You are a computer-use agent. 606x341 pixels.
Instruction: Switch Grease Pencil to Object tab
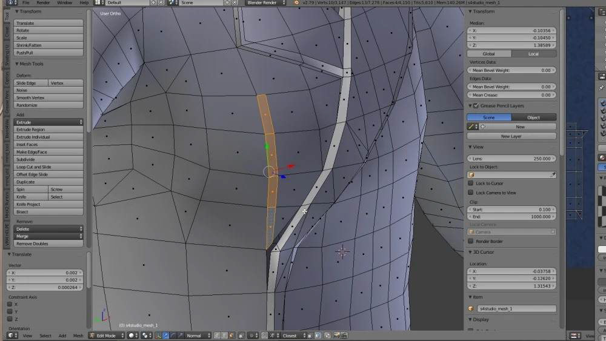(534, 118)
